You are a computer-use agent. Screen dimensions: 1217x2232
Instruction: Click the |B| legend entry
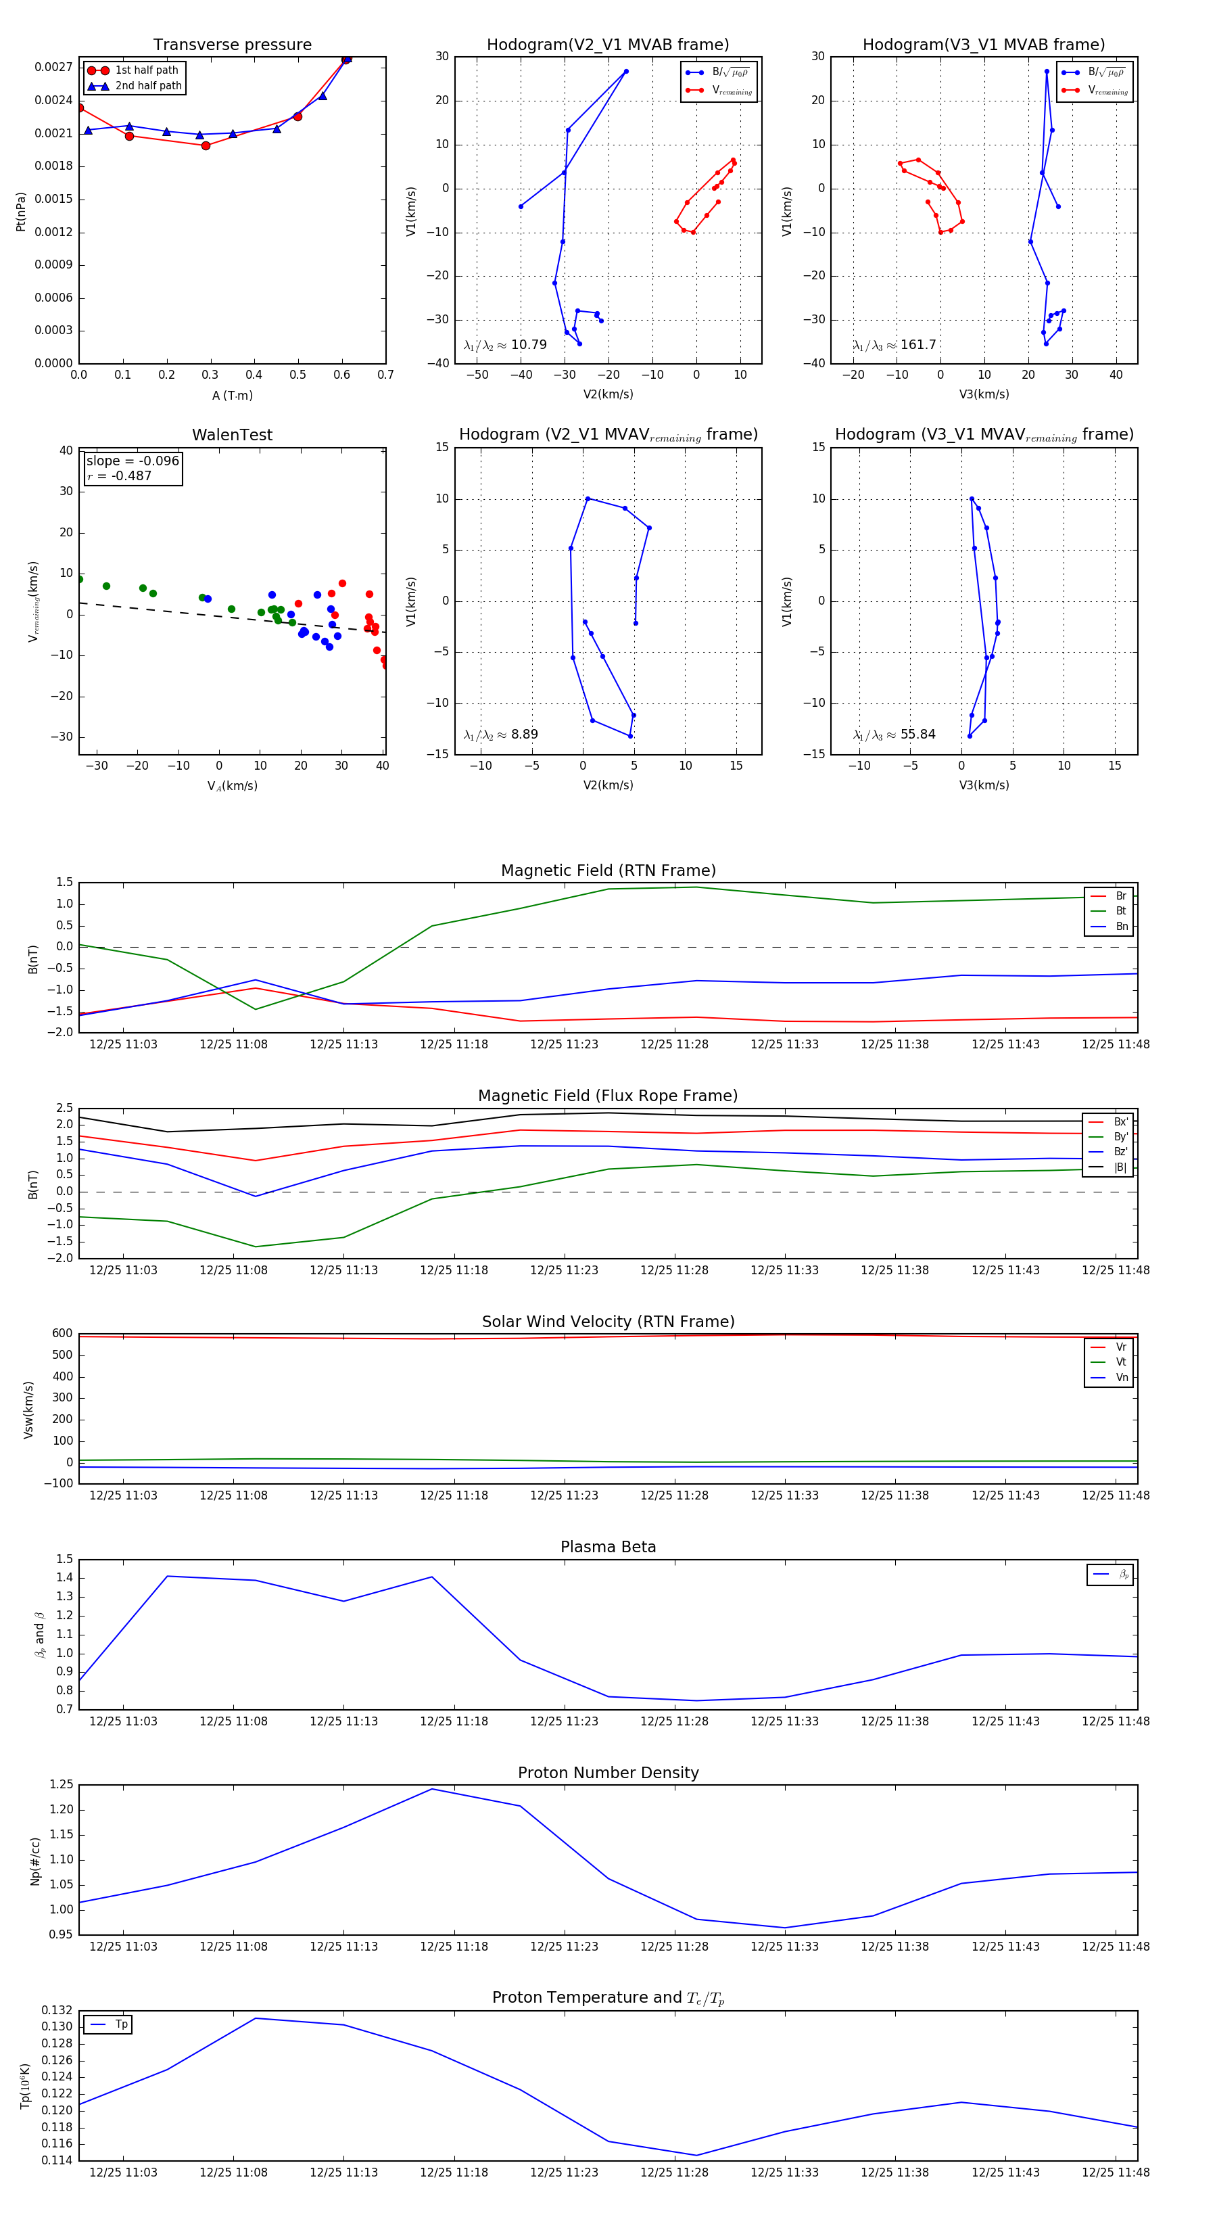click(1108, 1167)
